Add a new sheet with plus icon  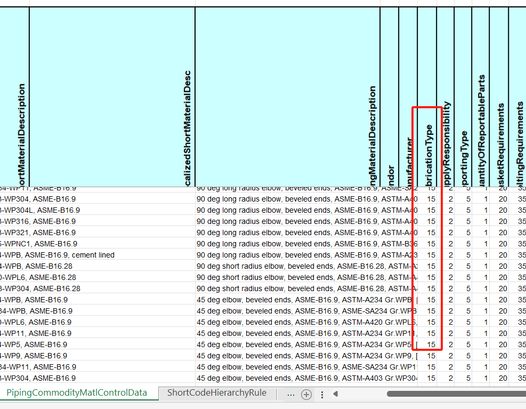306,394
